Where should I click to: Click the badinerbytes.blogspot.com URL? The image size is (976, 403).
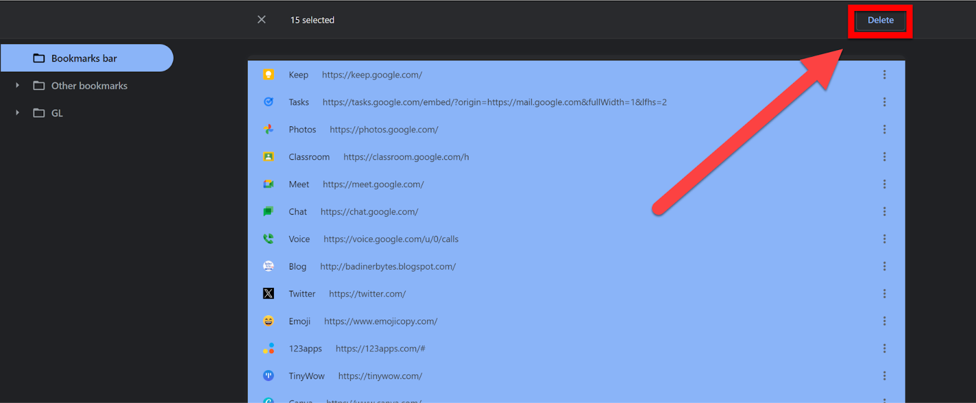[388, 267]
